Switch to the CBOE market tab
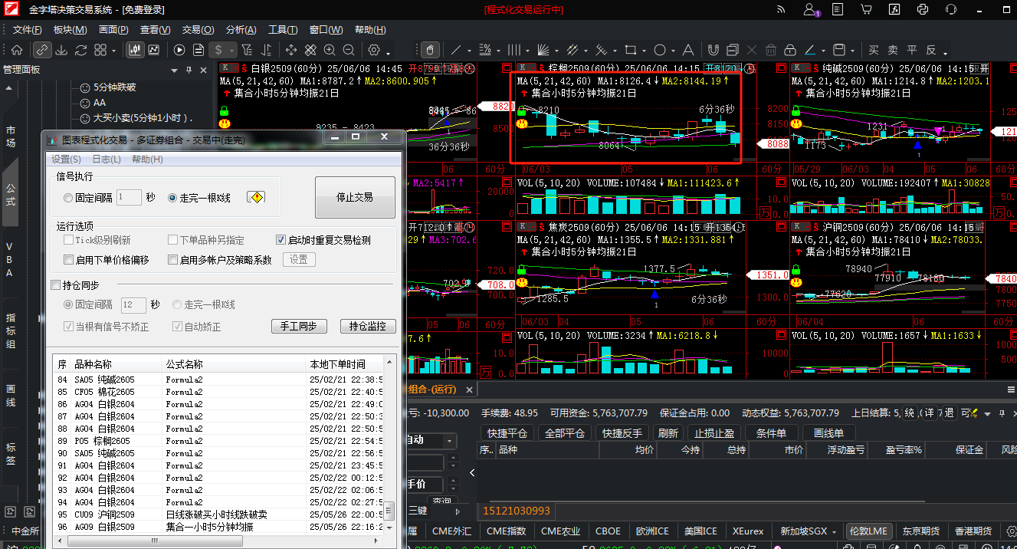The height and width of the screenshot is (549, 1017). pyautogui.click(x=609, y=531)
